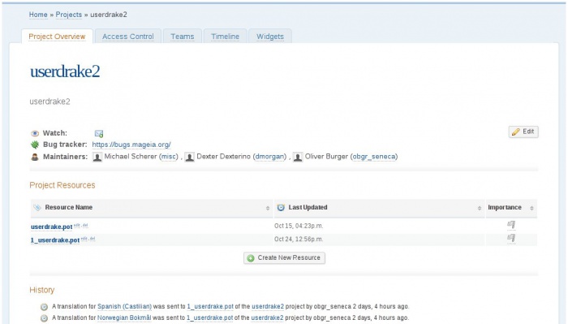Click the Project Resources heading
The image size is (568, 324).
(x=62, y=186)
